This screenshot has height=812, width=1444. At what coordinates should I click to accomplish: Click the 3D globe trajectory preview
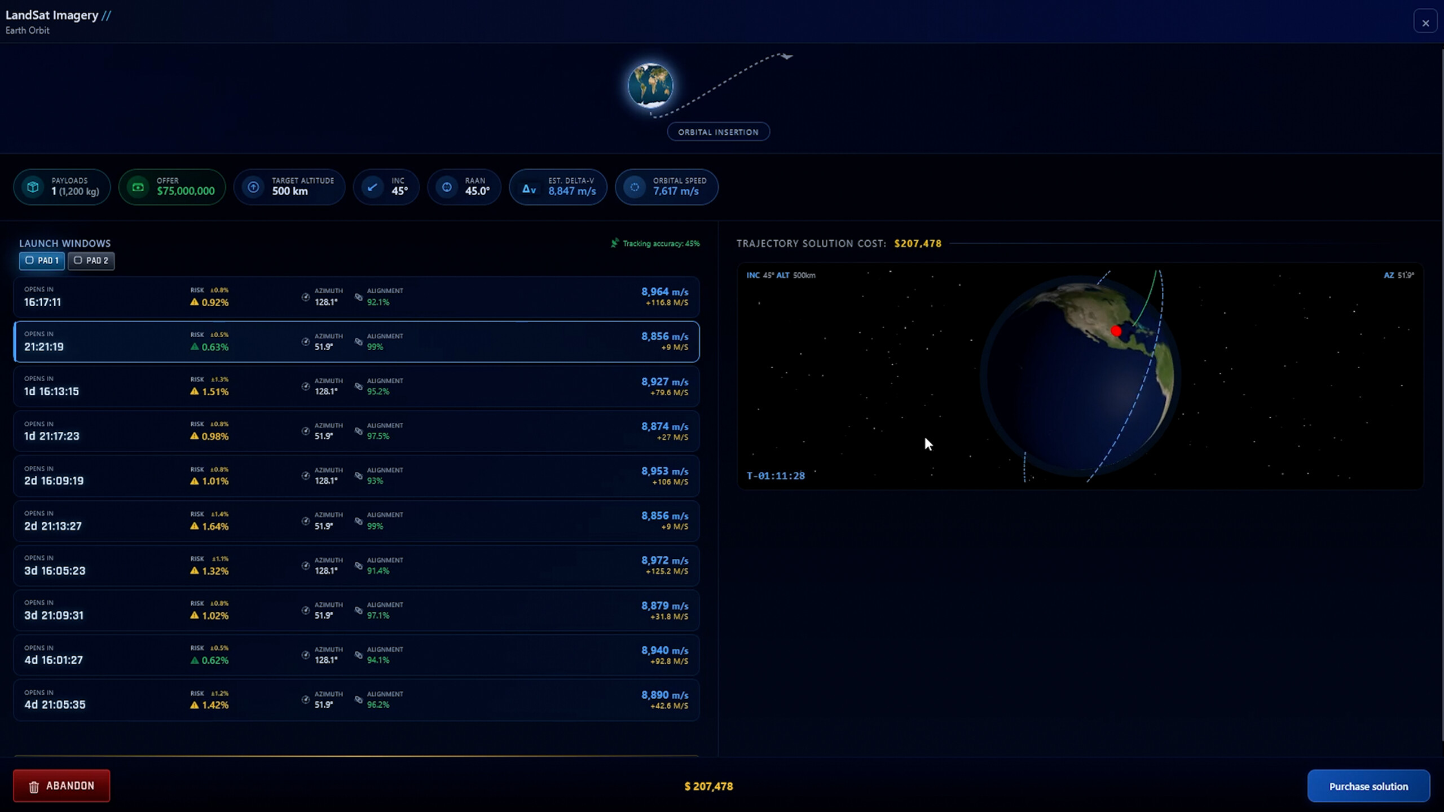click(1080, 376)
